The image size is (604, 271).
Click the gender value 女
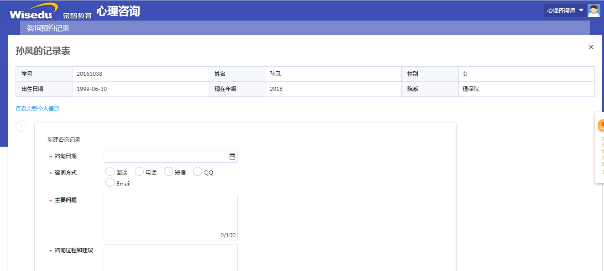(x=465, y=74)
